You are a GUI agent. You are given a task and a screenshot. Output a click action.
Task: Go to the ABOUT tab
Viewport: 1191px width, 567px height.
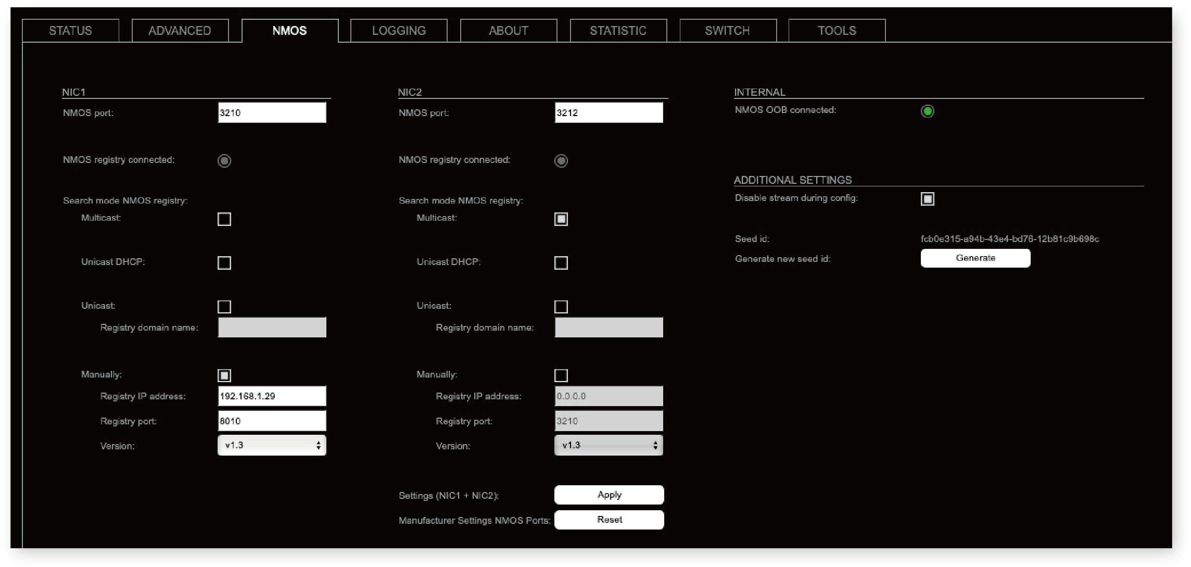click(509, 31)
